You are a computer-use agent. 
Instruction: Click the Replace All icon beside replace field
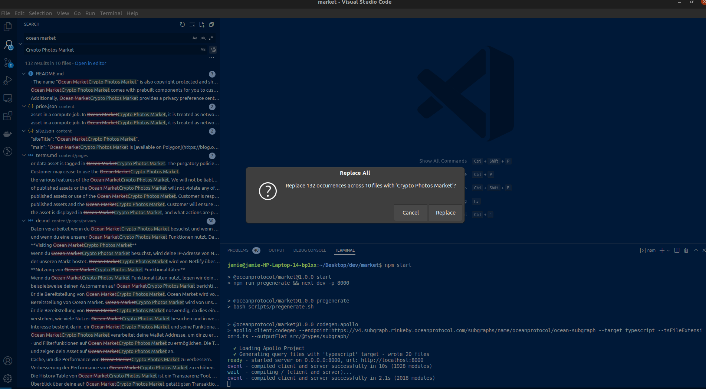click(x=213, y=50)
